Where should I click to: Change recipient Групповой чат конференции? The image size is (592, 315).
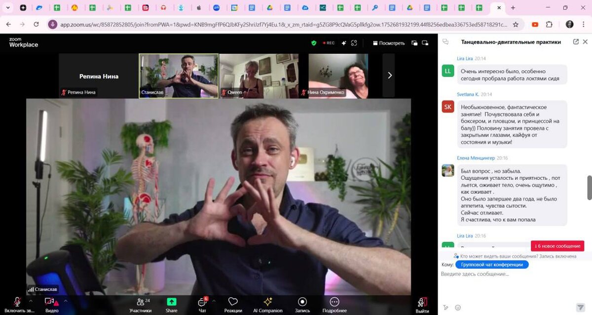pos(492,265)
